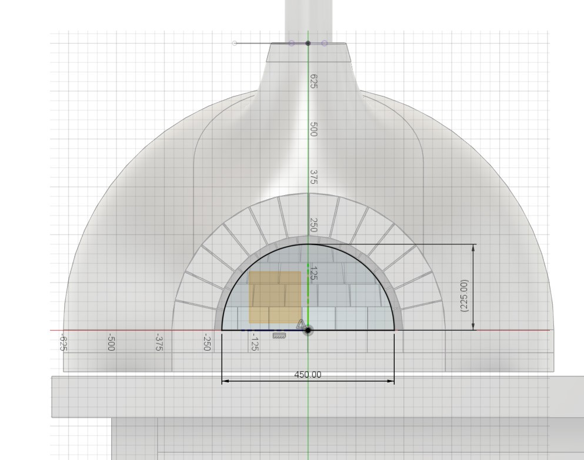This screenshot has height=460, width=584.
Task: Click the hearth slab below the oven
Action: [x=176, y=397]
